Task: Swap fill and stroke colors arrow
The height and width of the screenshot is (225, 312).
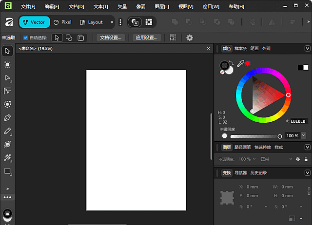Action: pyautogui.click(x=231, y=63)
